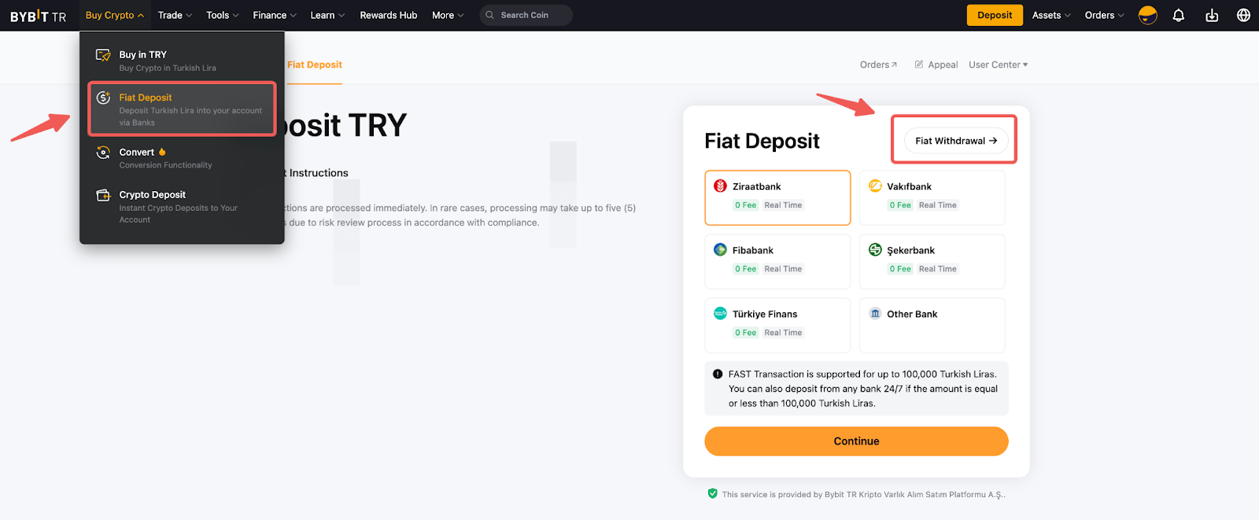Click the Convert menu icon
The height and width of the screenshot is (520, 1259).
[x=103, y=153]
